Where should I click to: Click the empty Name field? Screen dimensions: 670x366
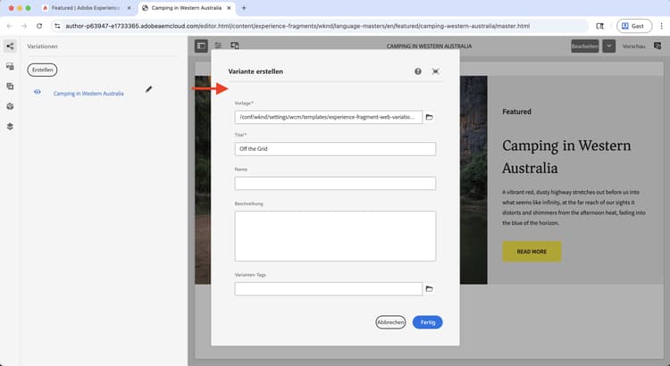(x=335, y=183)
